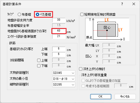
Task: Click the 基礎ばりかぶり厚さ 下端 field
Action: tap(59, 54)
